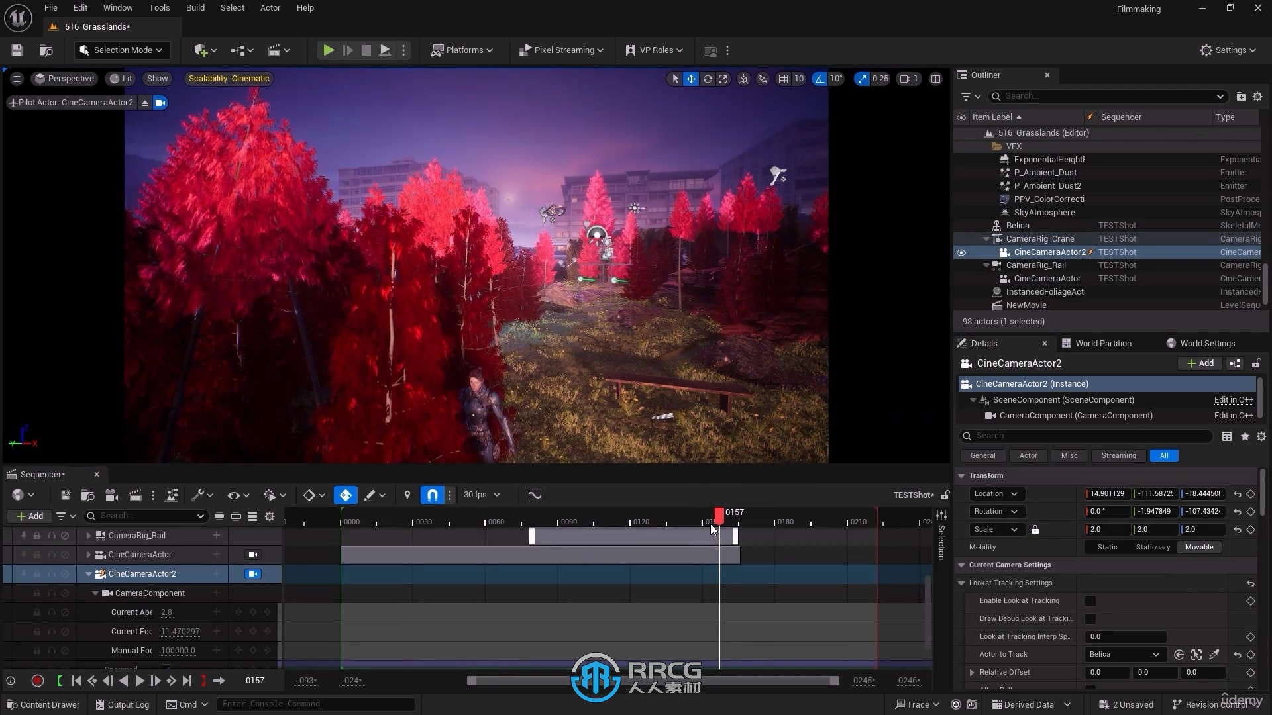Click the green Play in editor button
This screenshot has height=715, width=1272.
click(328, 50)
